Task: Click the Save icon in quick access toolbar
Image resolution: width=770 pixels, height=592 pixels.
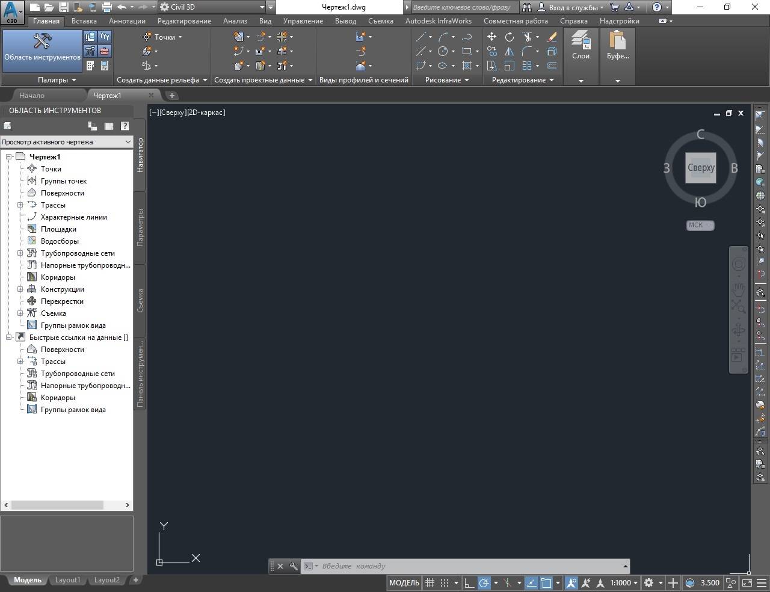Action: tap(63, 7)
